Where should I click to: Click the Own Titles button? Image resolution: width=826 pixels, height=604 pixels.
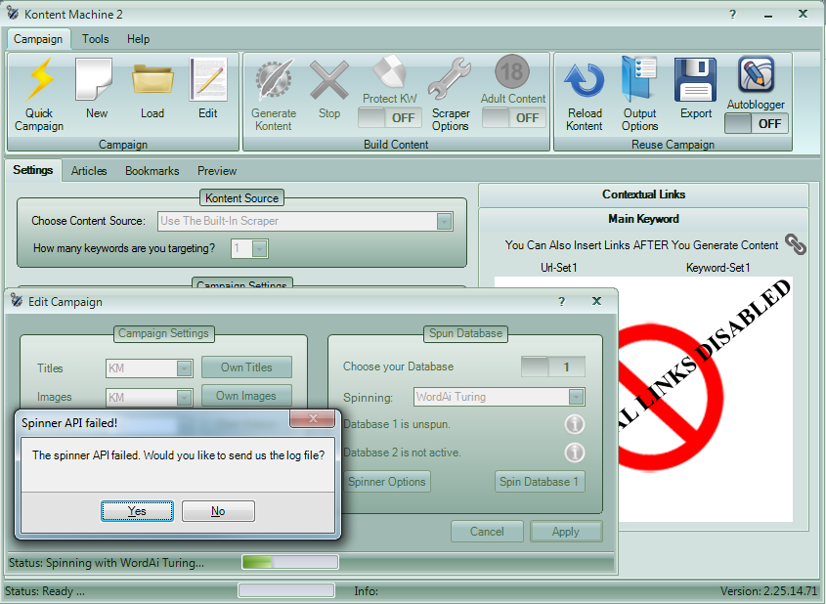pyautogui.click(x=246, y=367)
